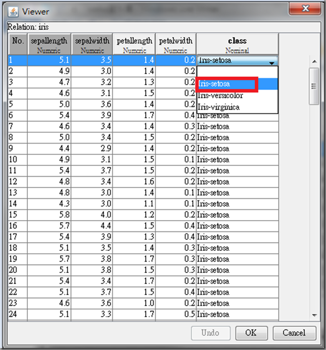This screenshot has width=326, height=350.
Task: Select petallength value 1.5 in row 4
Action: coord(134,93)
